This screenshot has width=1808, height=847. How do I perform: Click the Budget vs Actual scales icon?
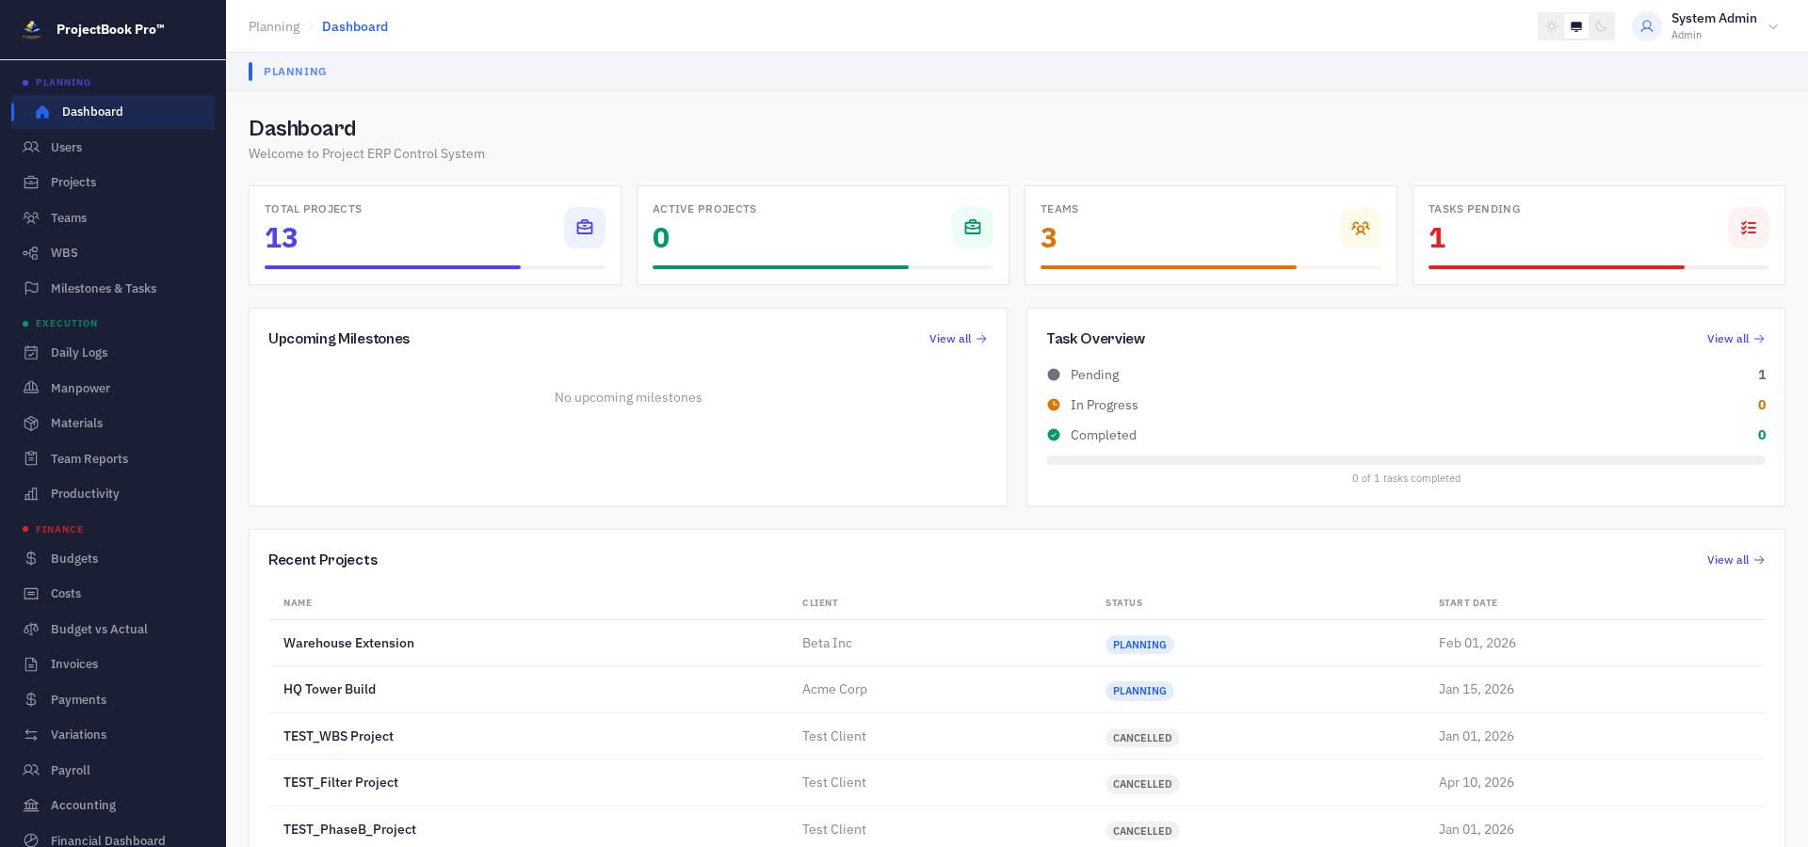coord(31,629)
